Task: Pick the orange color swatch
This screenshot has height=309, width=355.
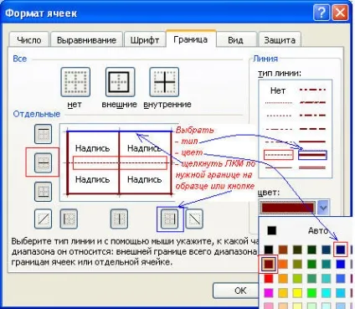Action: click(x=283, y=264)
